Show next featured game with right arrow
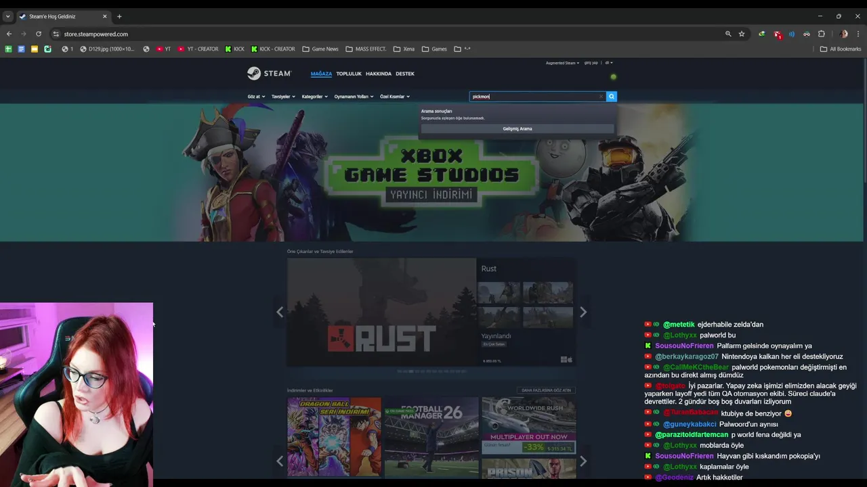The width and height of the screenshot is (867, 487). (x=583, y=312)
